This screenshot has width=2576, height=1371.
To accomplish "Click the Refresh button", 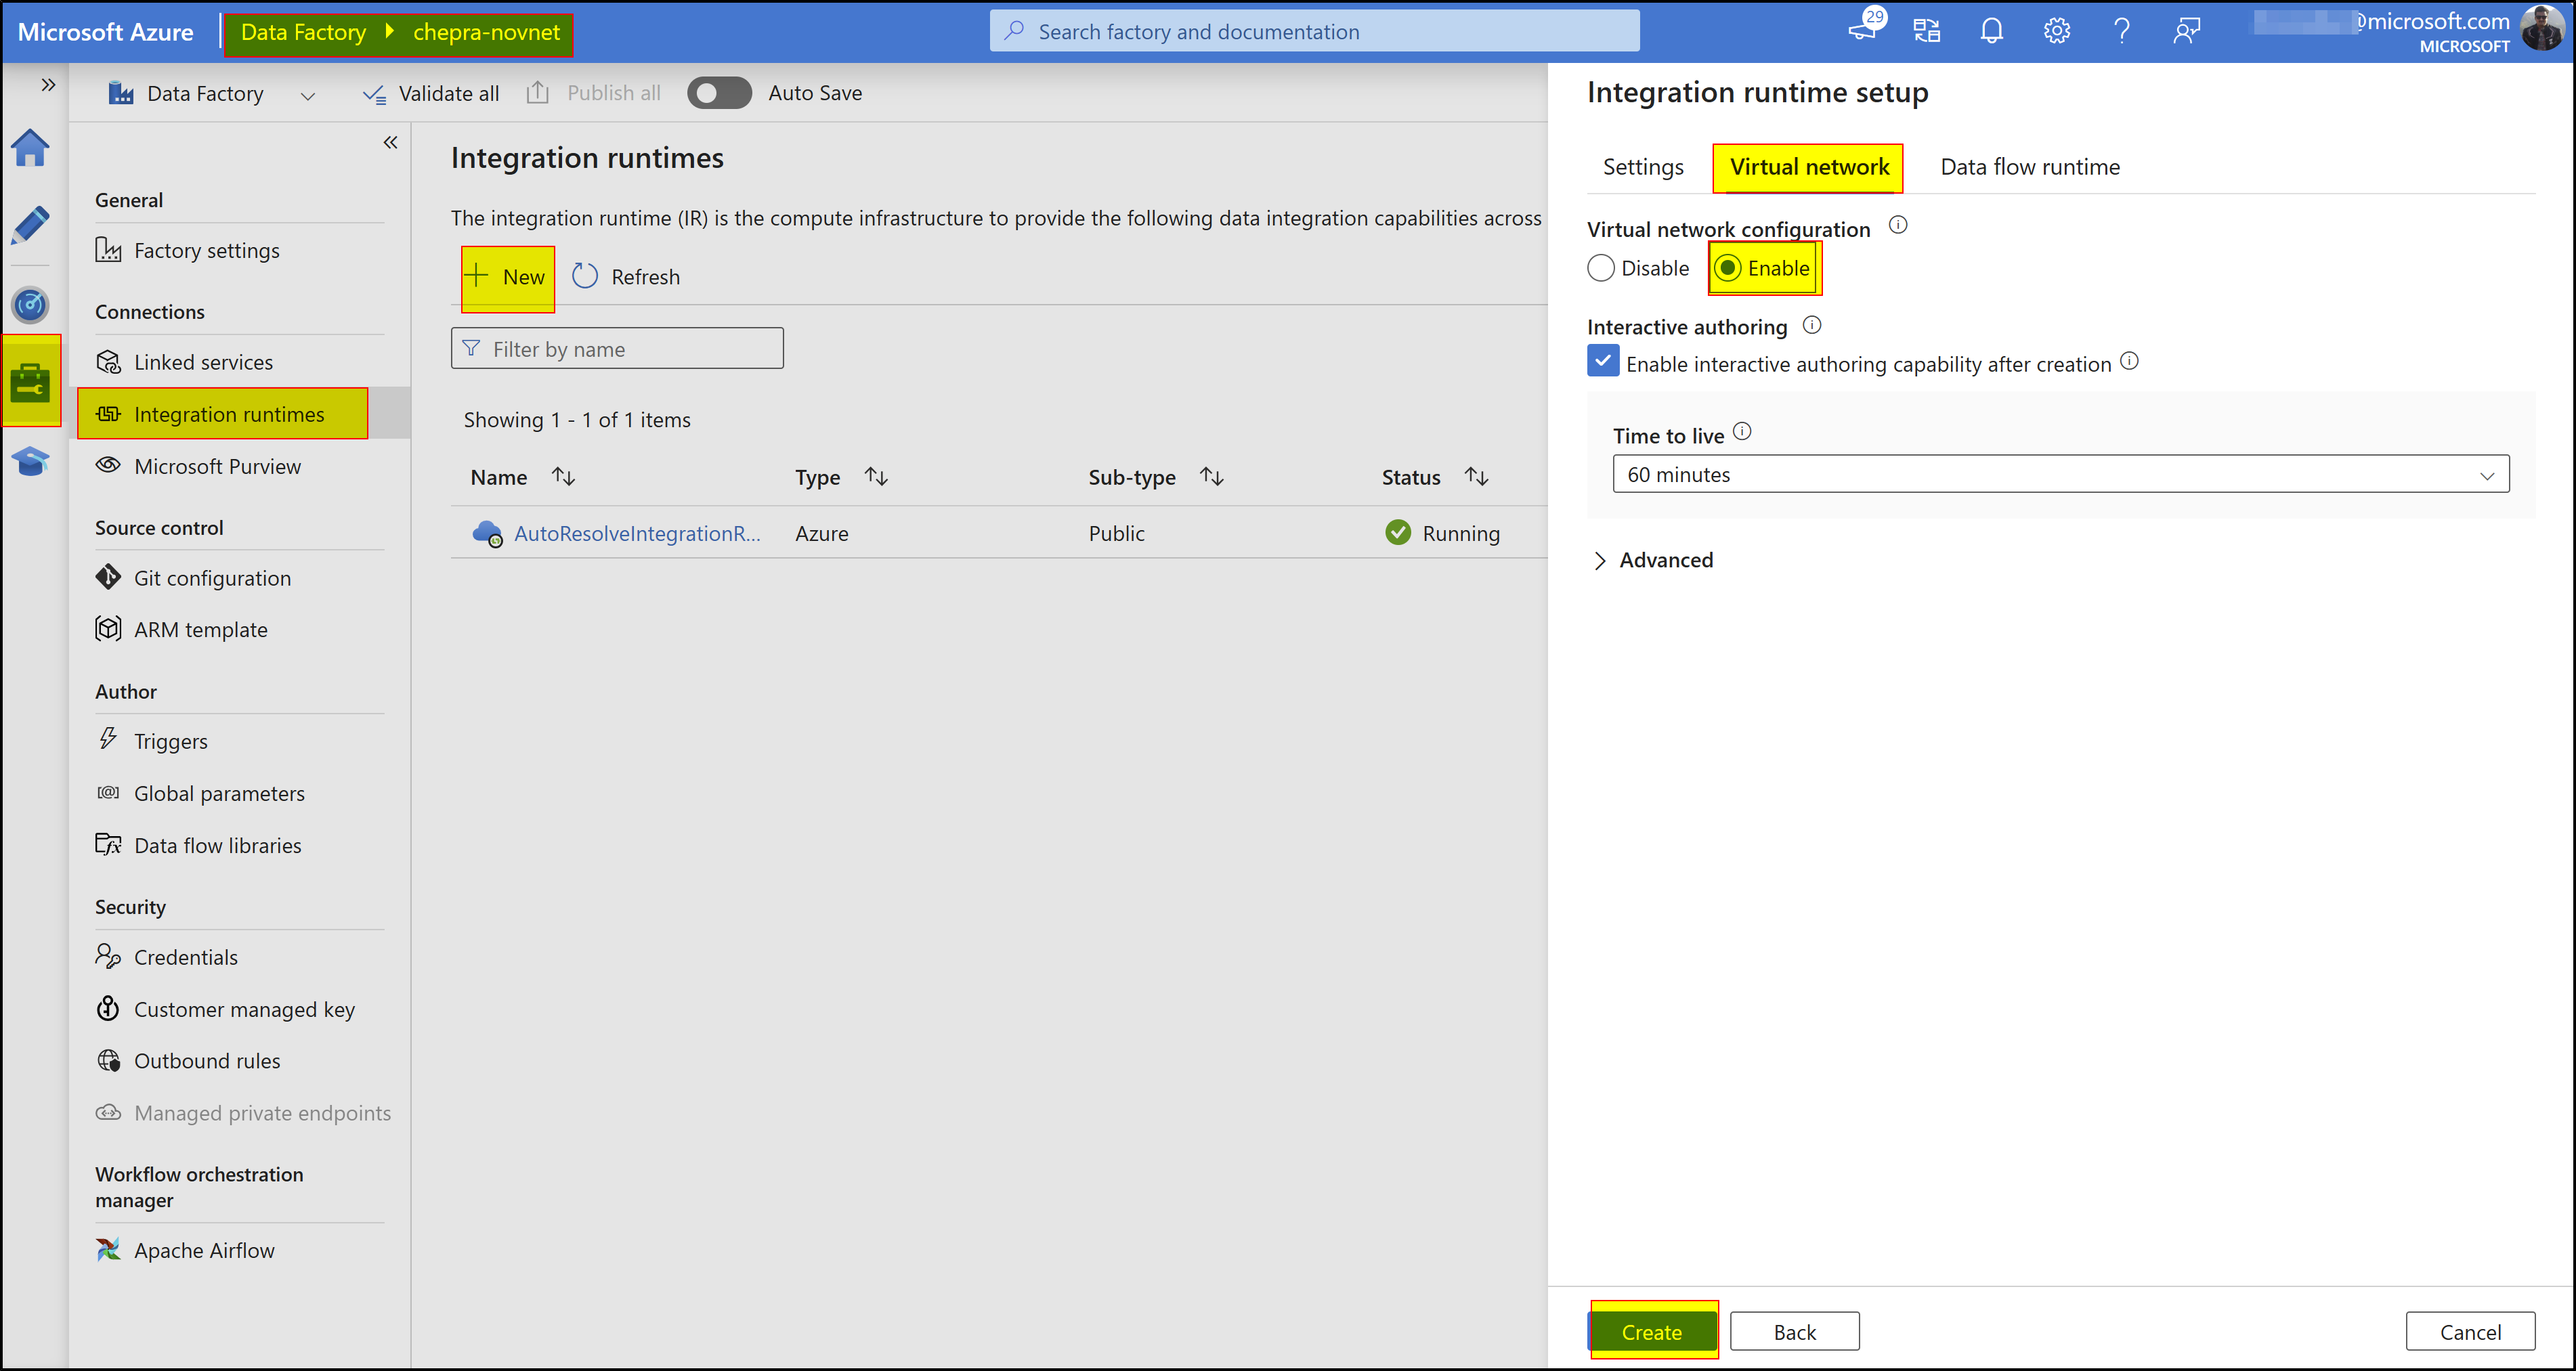I will coord(626,277).
